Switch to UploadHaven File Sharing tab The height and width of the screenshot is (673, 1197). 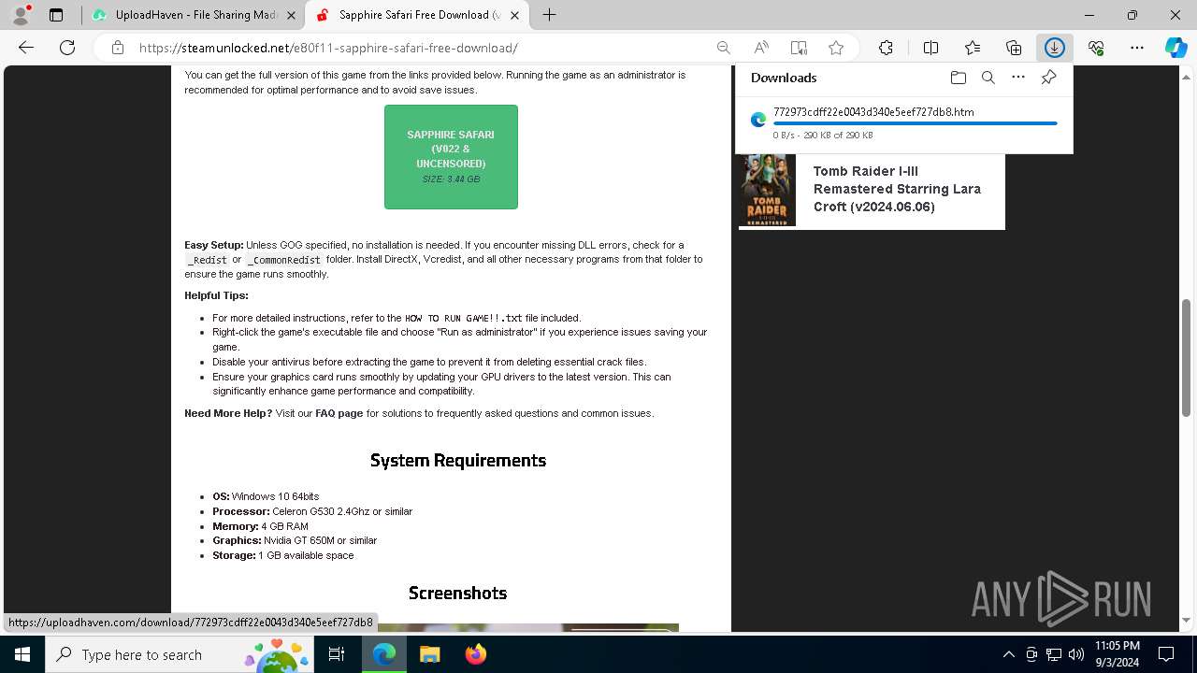point(195,15)
